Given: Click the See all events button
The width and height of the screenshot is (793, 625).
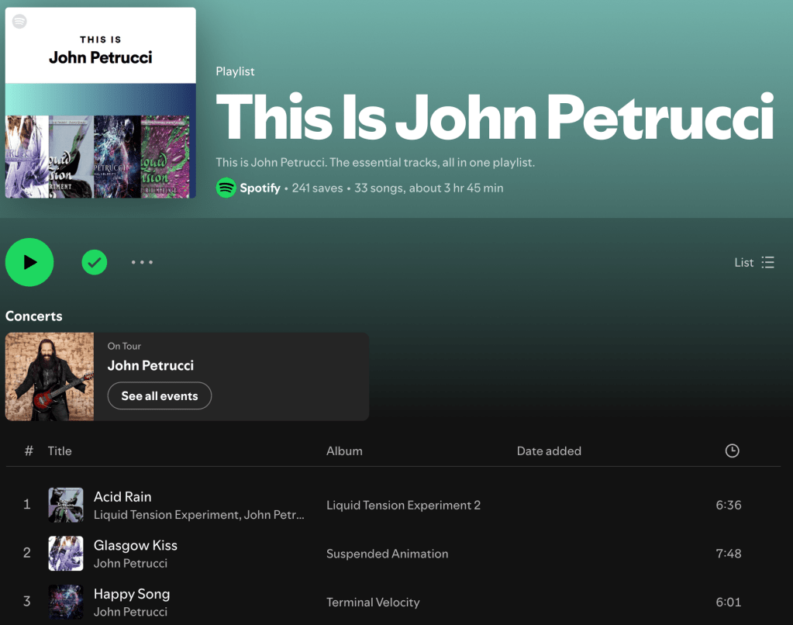Looking at the screenshot, I should pos(159,396).
